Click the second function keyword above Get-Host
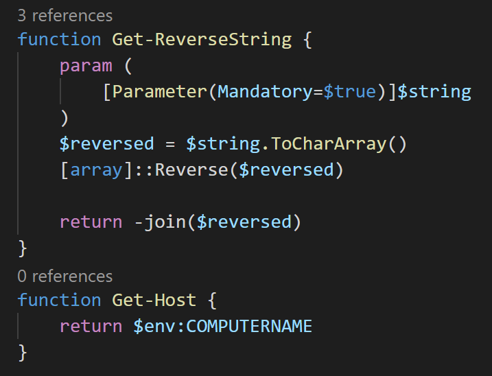 pyautogui.click(x=59, y=300)
